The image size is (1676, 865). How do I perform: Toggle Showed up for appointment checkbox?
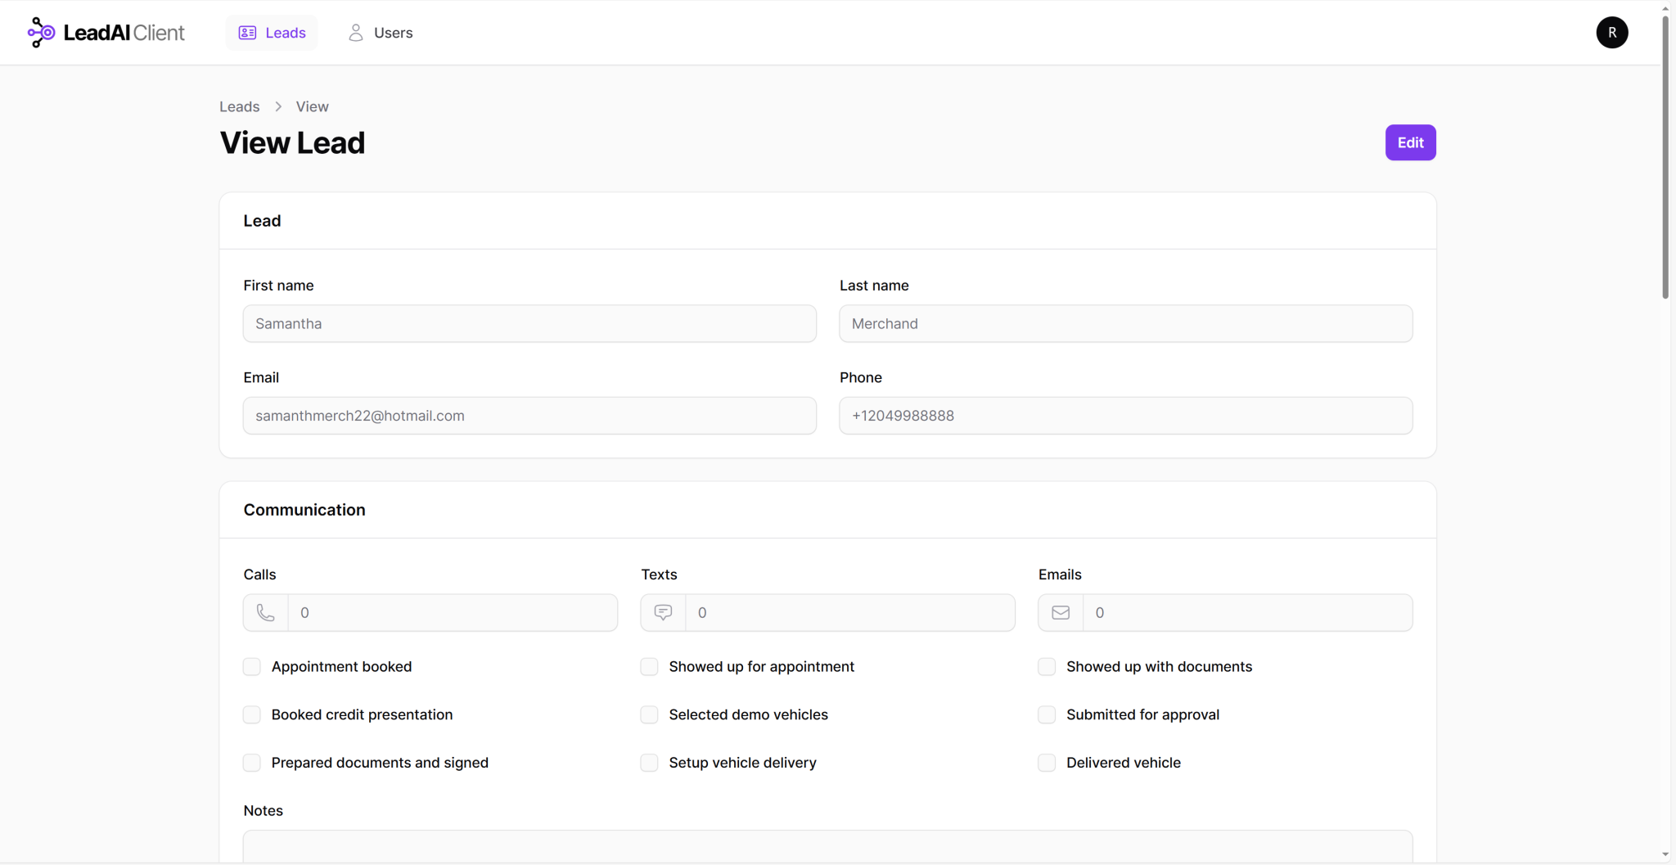pos(649,667)
